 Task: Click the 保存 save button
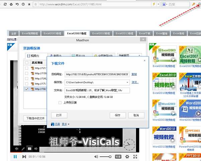[118, 115]
